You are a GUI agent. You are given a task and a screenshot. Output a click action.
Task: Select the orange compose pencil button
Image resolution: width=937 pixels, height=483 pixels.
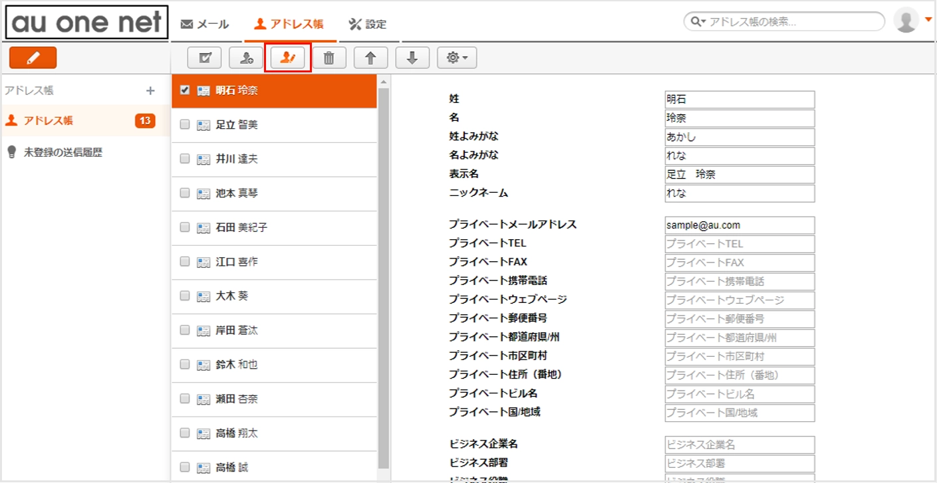pos(32,57)
